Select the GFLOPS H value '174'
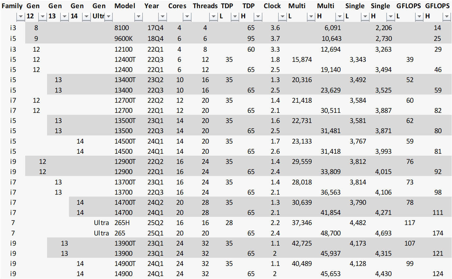Viewport: 452px width, 279px height. pyautogui.click(x=438, y=233)
